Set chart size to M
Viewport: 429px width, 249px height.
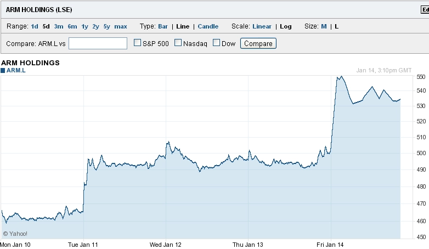[x=324, y=26]
